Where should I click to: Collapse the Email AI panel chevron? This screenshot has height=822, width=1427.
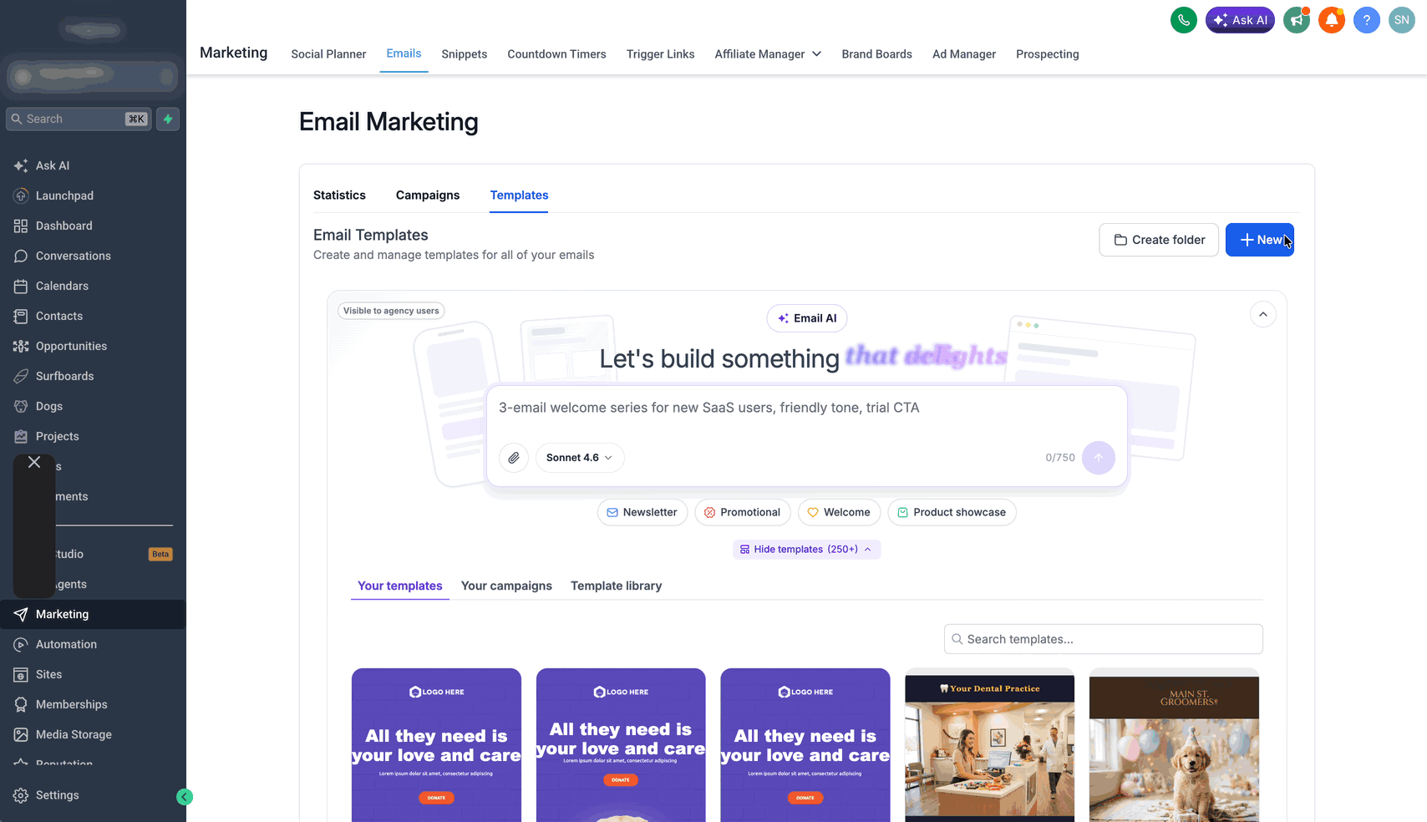[x=1263, y=314]
